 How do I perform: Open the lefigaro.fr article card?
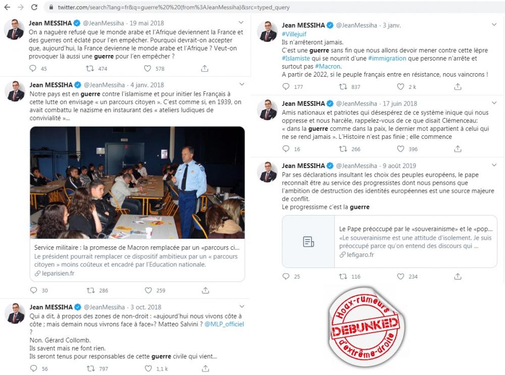click(x=389, y=241)
